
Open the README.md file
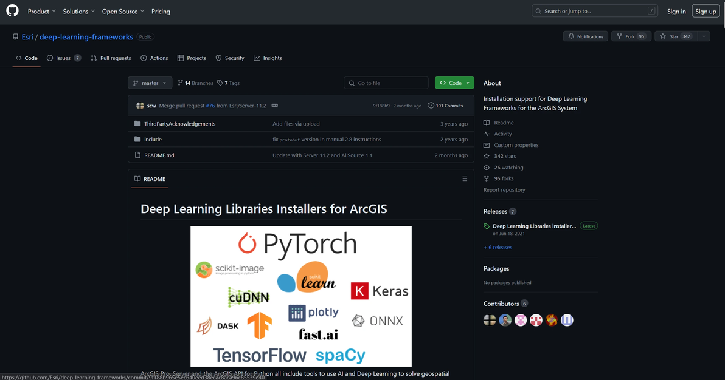[159, 155]
